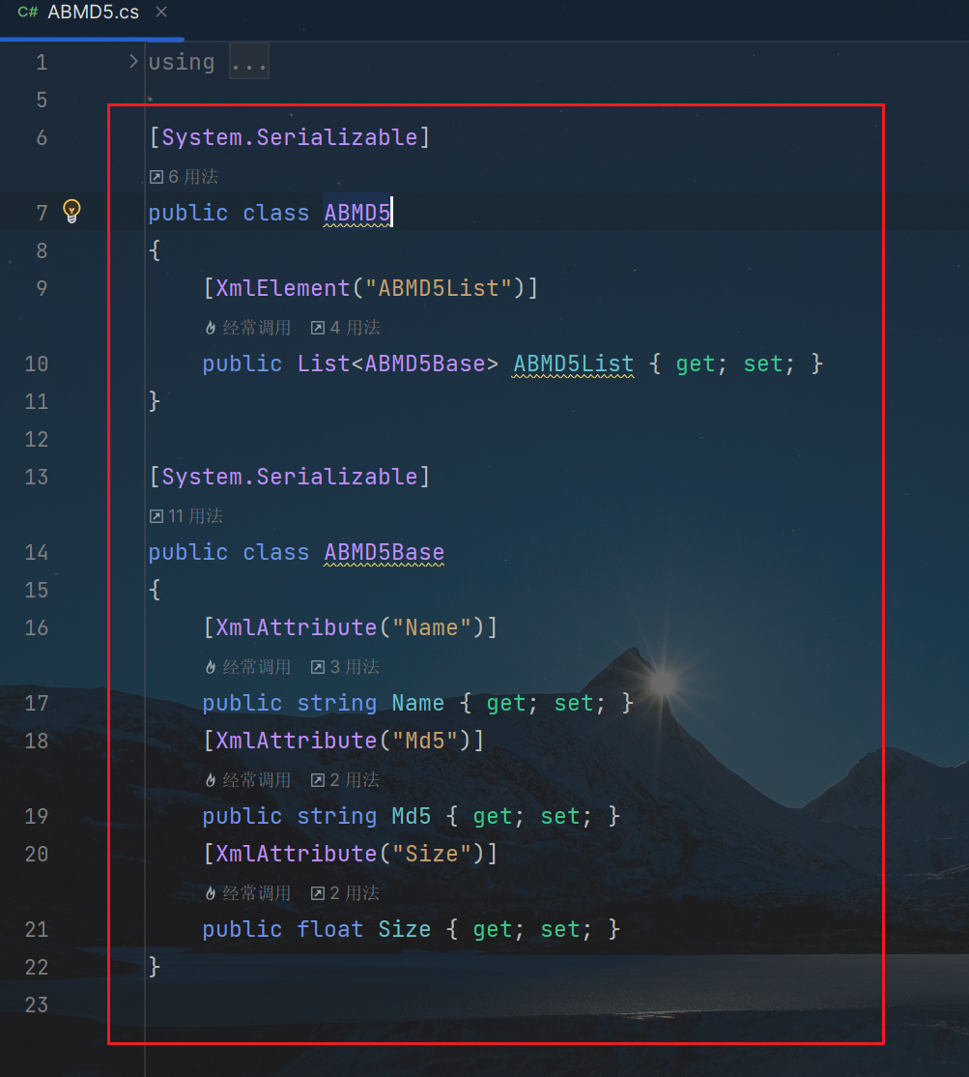Image resolution: width=969 pixels, height=1077 pixels.
Task: Click the ABMD5Base class name on line 14
Action: [385, 552]
